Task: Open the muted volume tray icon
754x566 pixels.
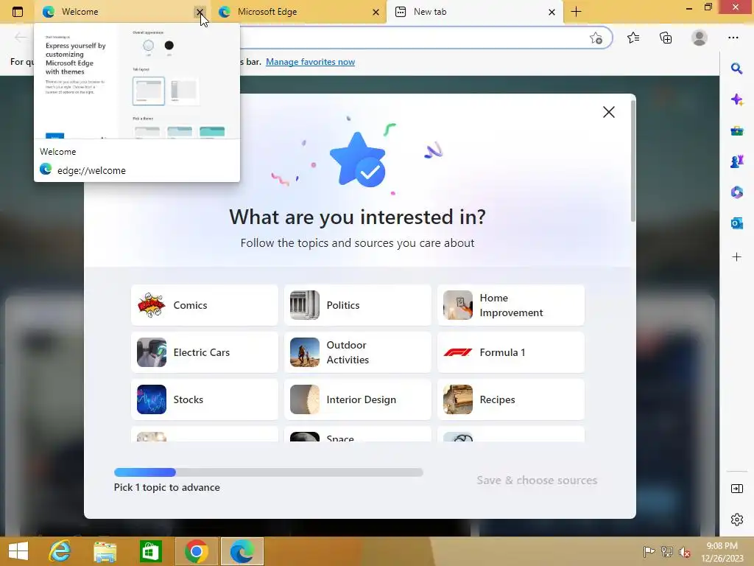Action: click(x=684, y=552)
